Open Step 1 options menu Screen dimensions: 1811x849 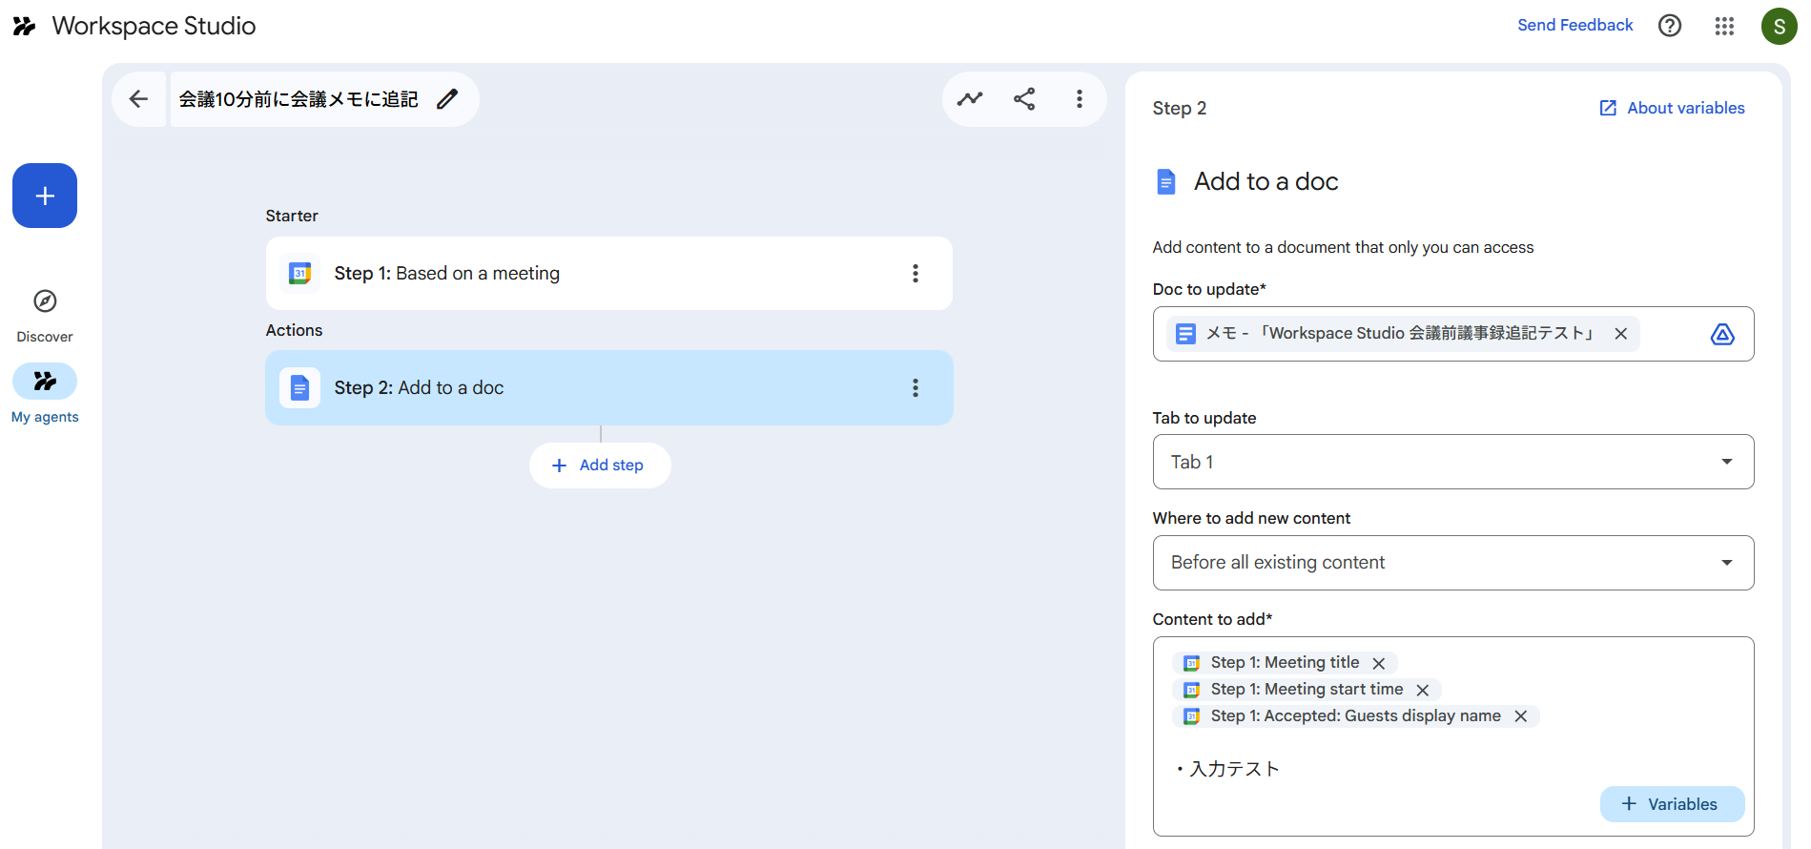(x=916, y=274)
